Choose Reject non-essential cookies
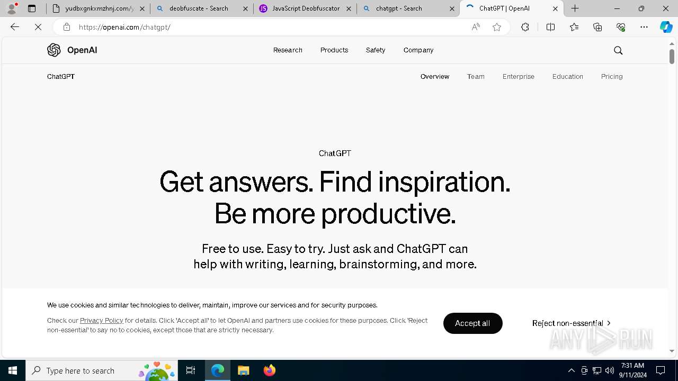Viewport: 678px width, 381px height. [x=571, y=323]
